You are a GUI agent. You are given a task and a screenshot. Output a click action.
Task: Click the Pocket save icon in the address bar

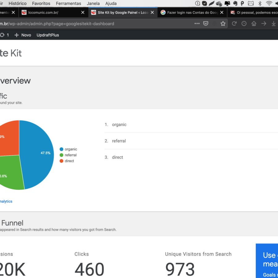tap(205, 23)
